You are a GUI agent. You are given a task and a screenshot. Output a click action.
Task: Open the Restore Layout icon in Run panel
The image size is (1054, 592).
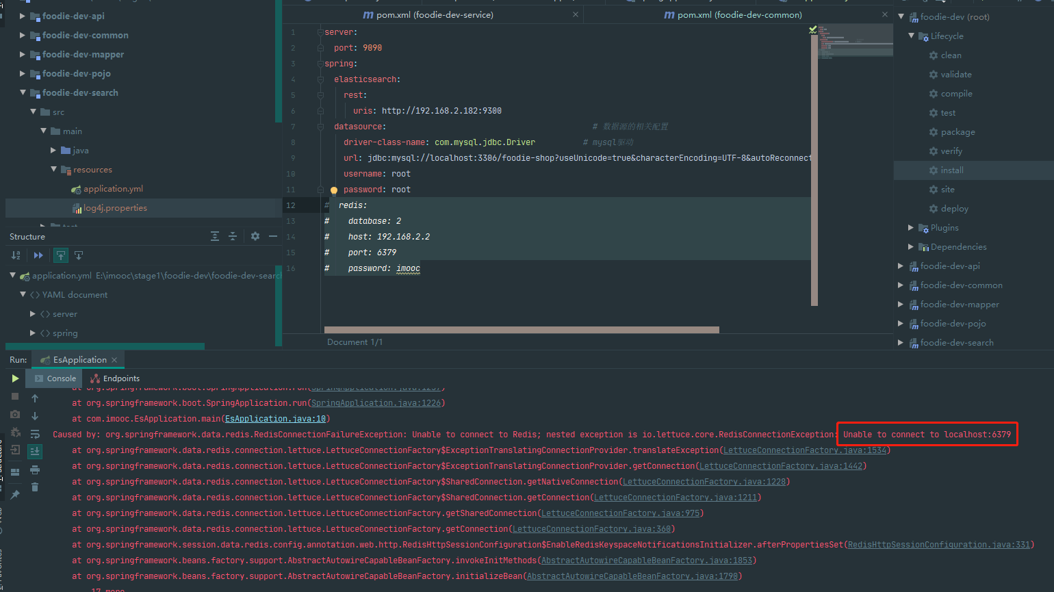point(15,472)
